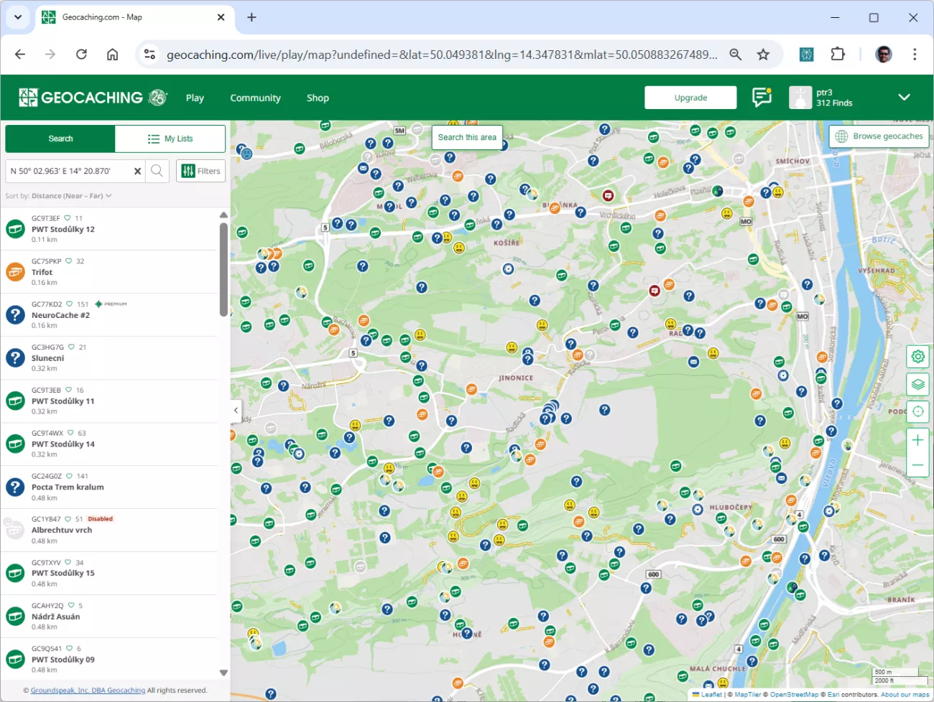Screen dimensions: 934x702
Task: Open the Trifot cache listing
Action: click(x=42, y=272)
